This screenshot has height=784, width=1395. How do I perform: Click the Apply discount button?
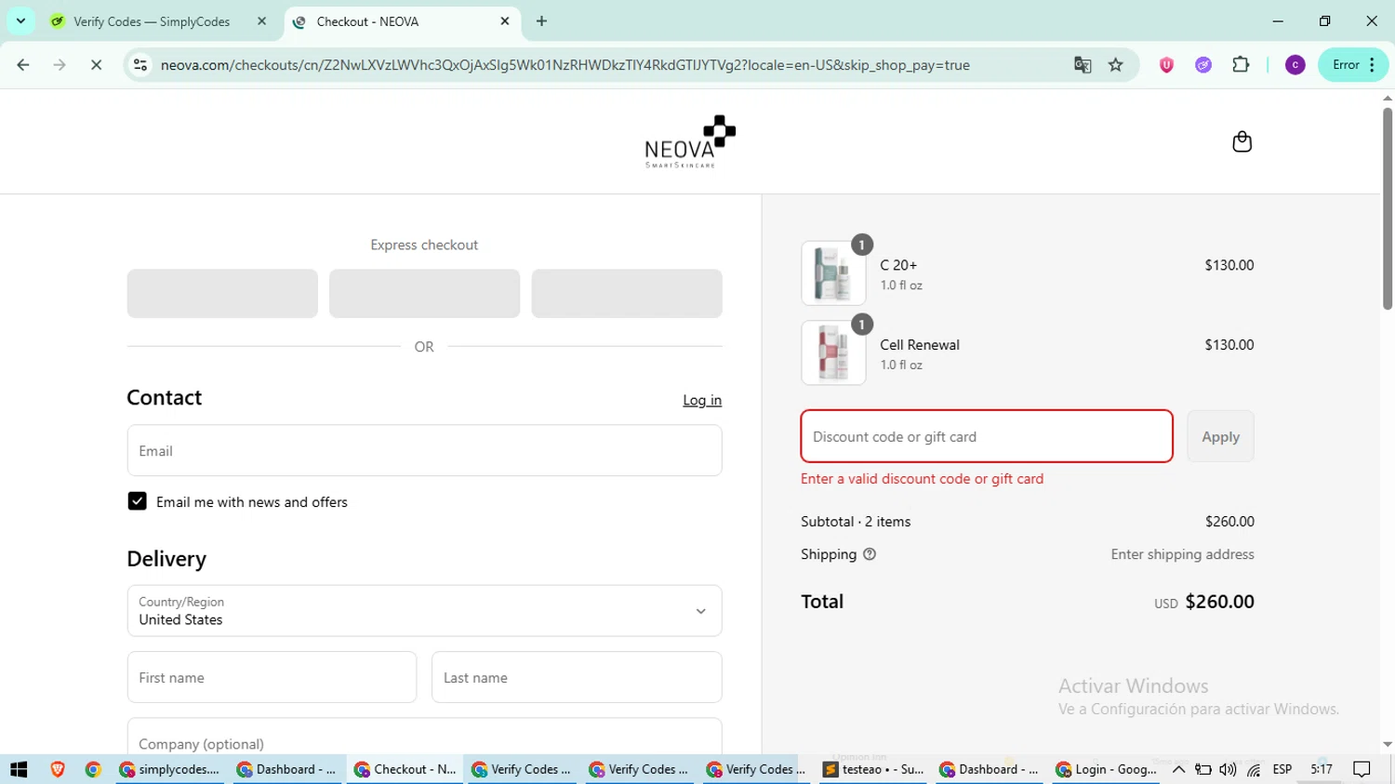pos(1220,436)
